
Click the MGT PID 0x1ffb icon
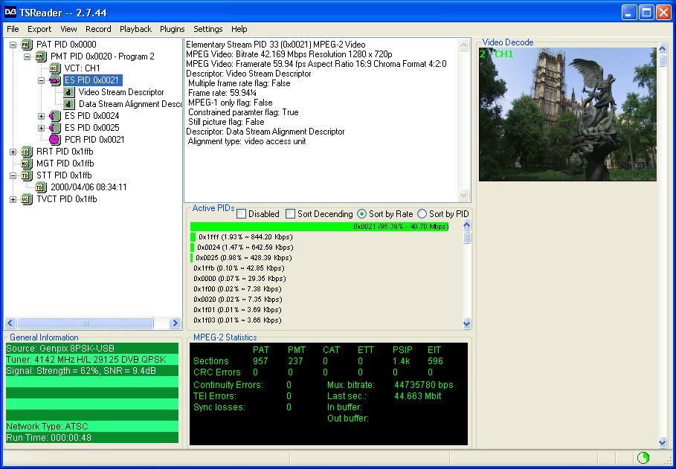pos(27,164)
